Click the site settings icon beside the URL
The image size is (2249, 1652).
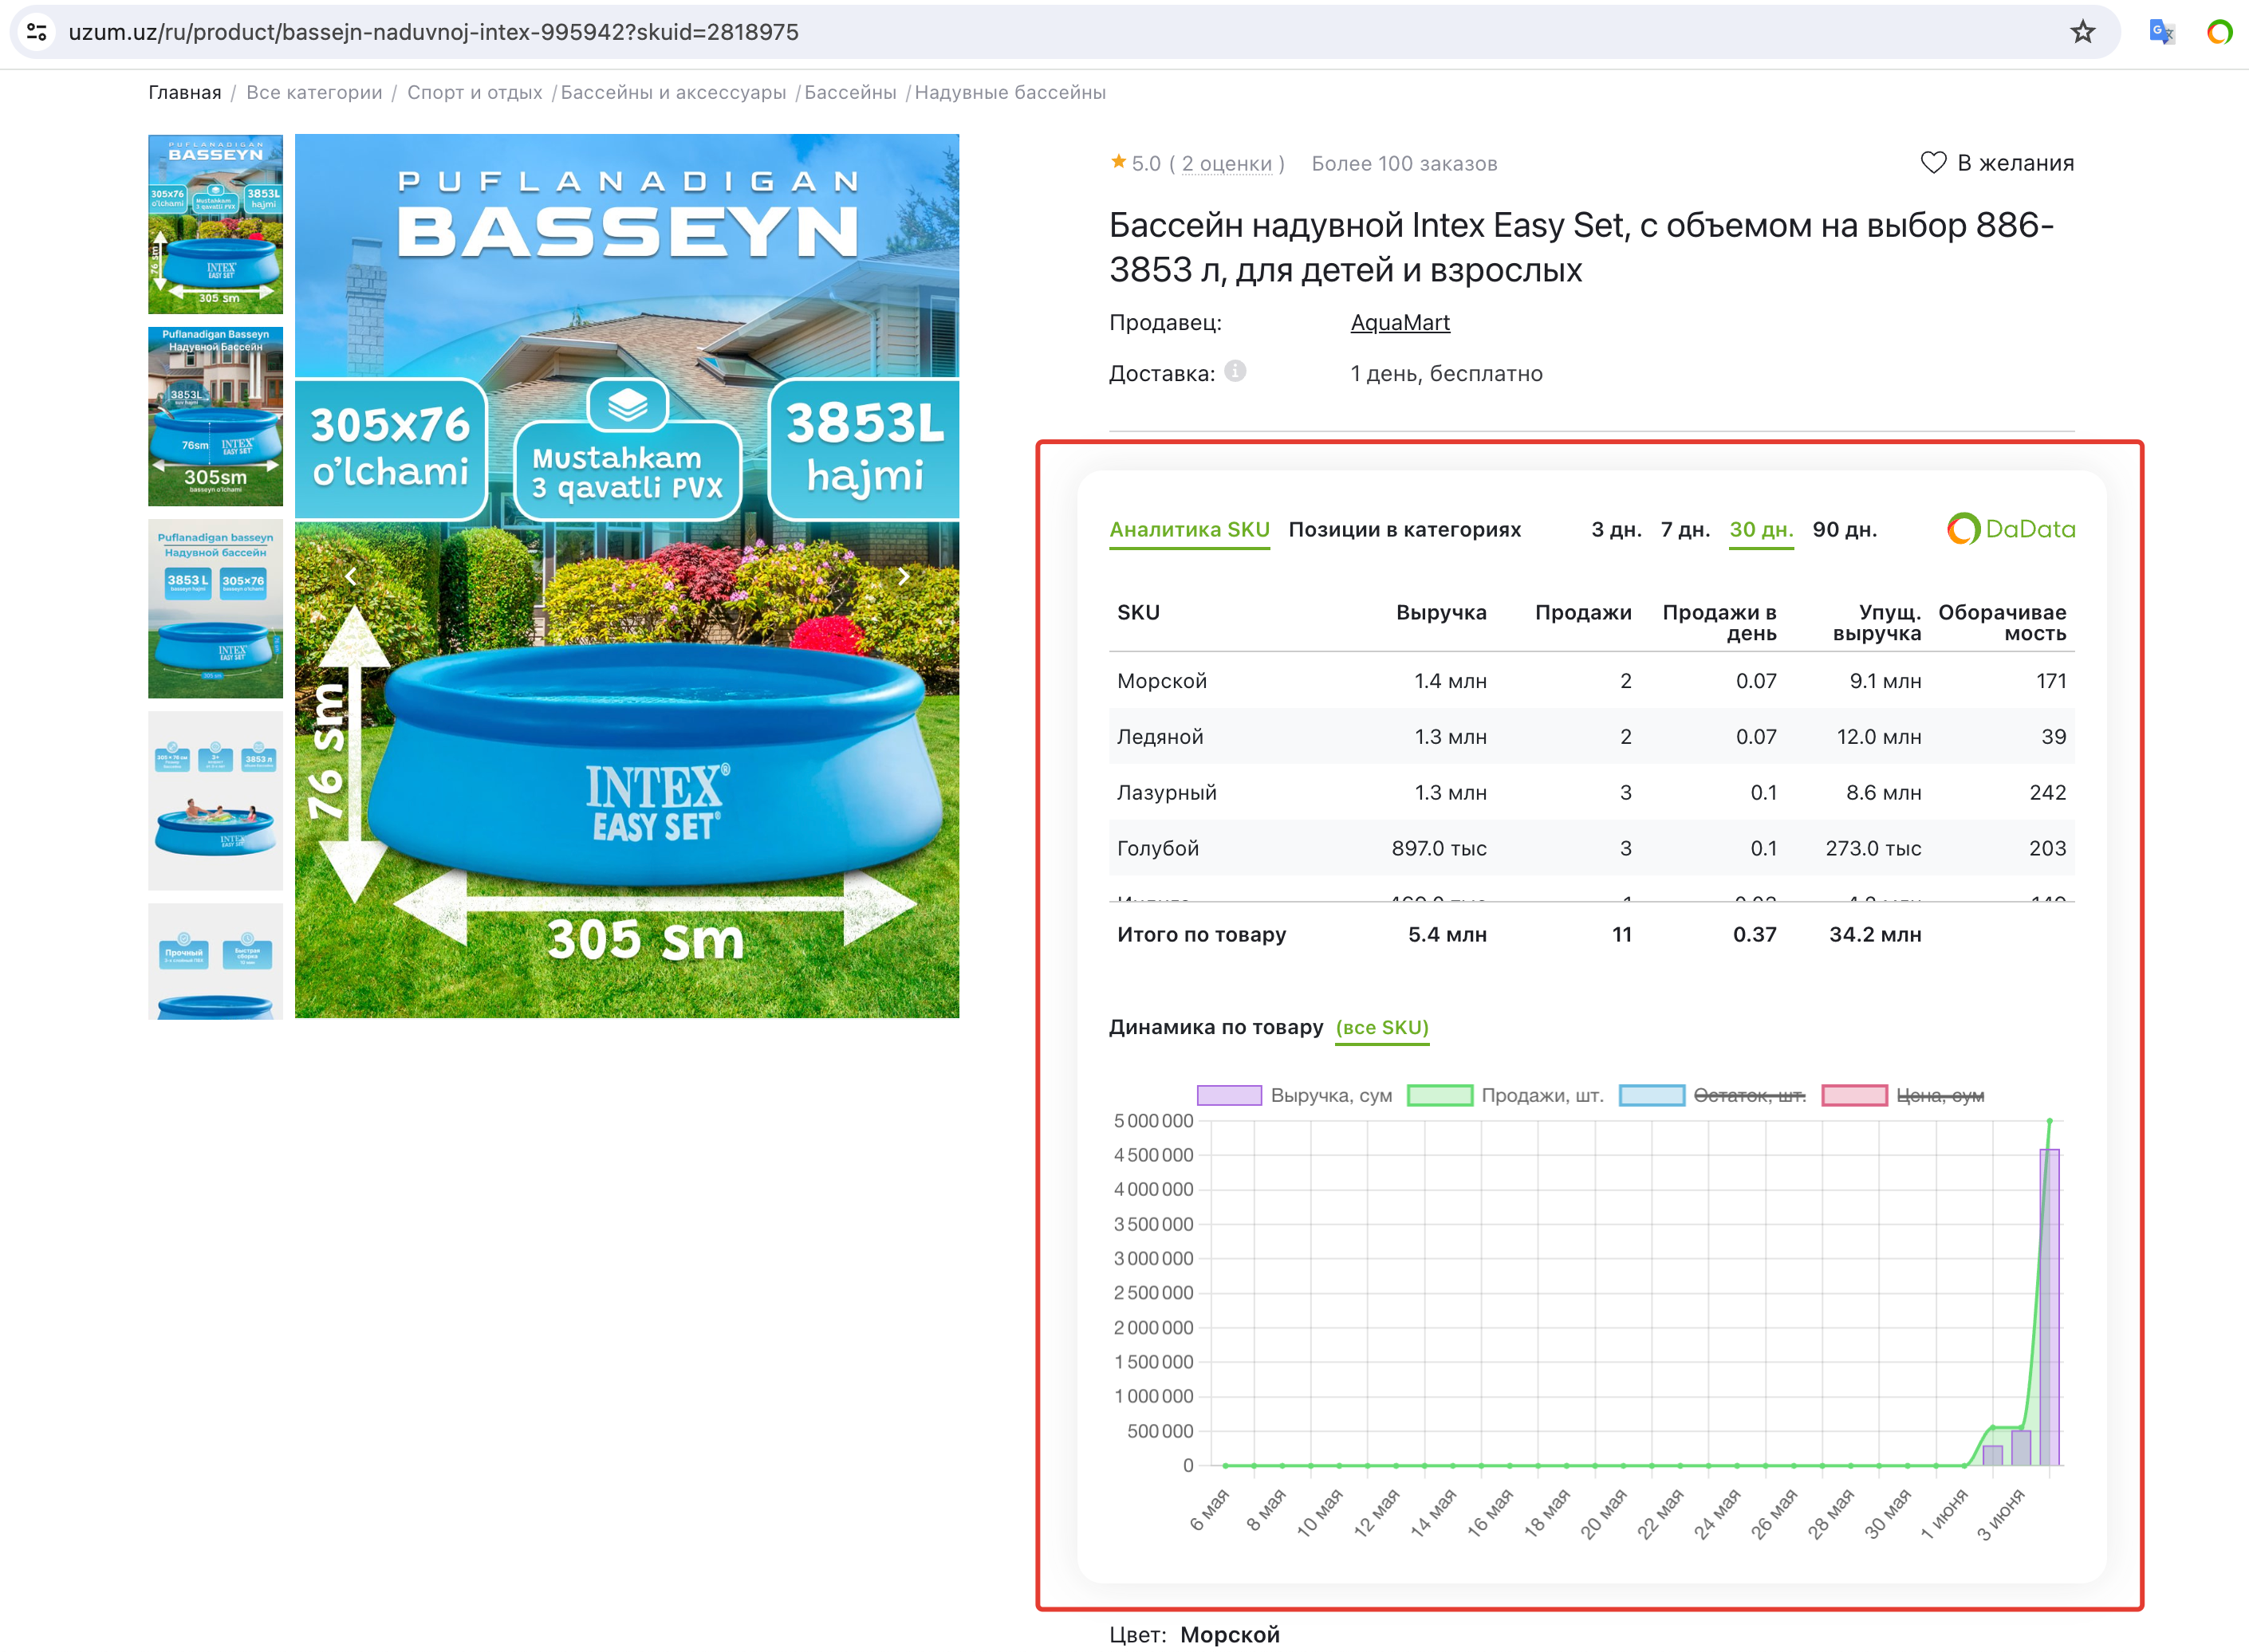point(37,32)
